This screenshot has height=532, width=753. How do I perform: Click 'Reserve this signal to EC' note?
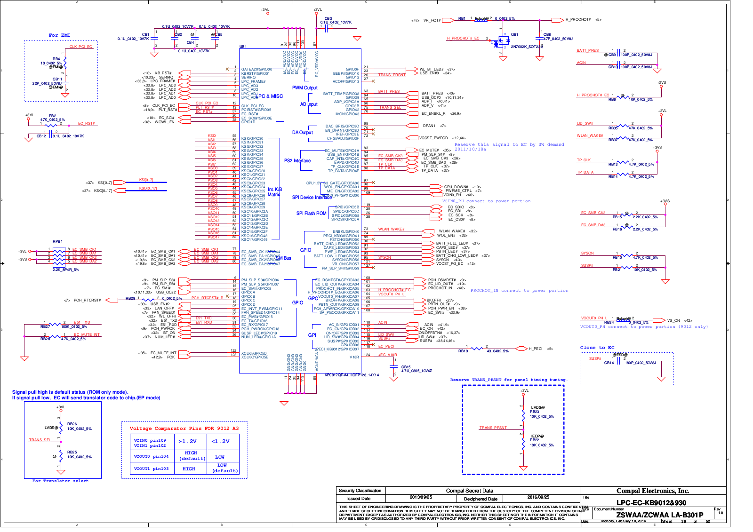click(509, 147)
